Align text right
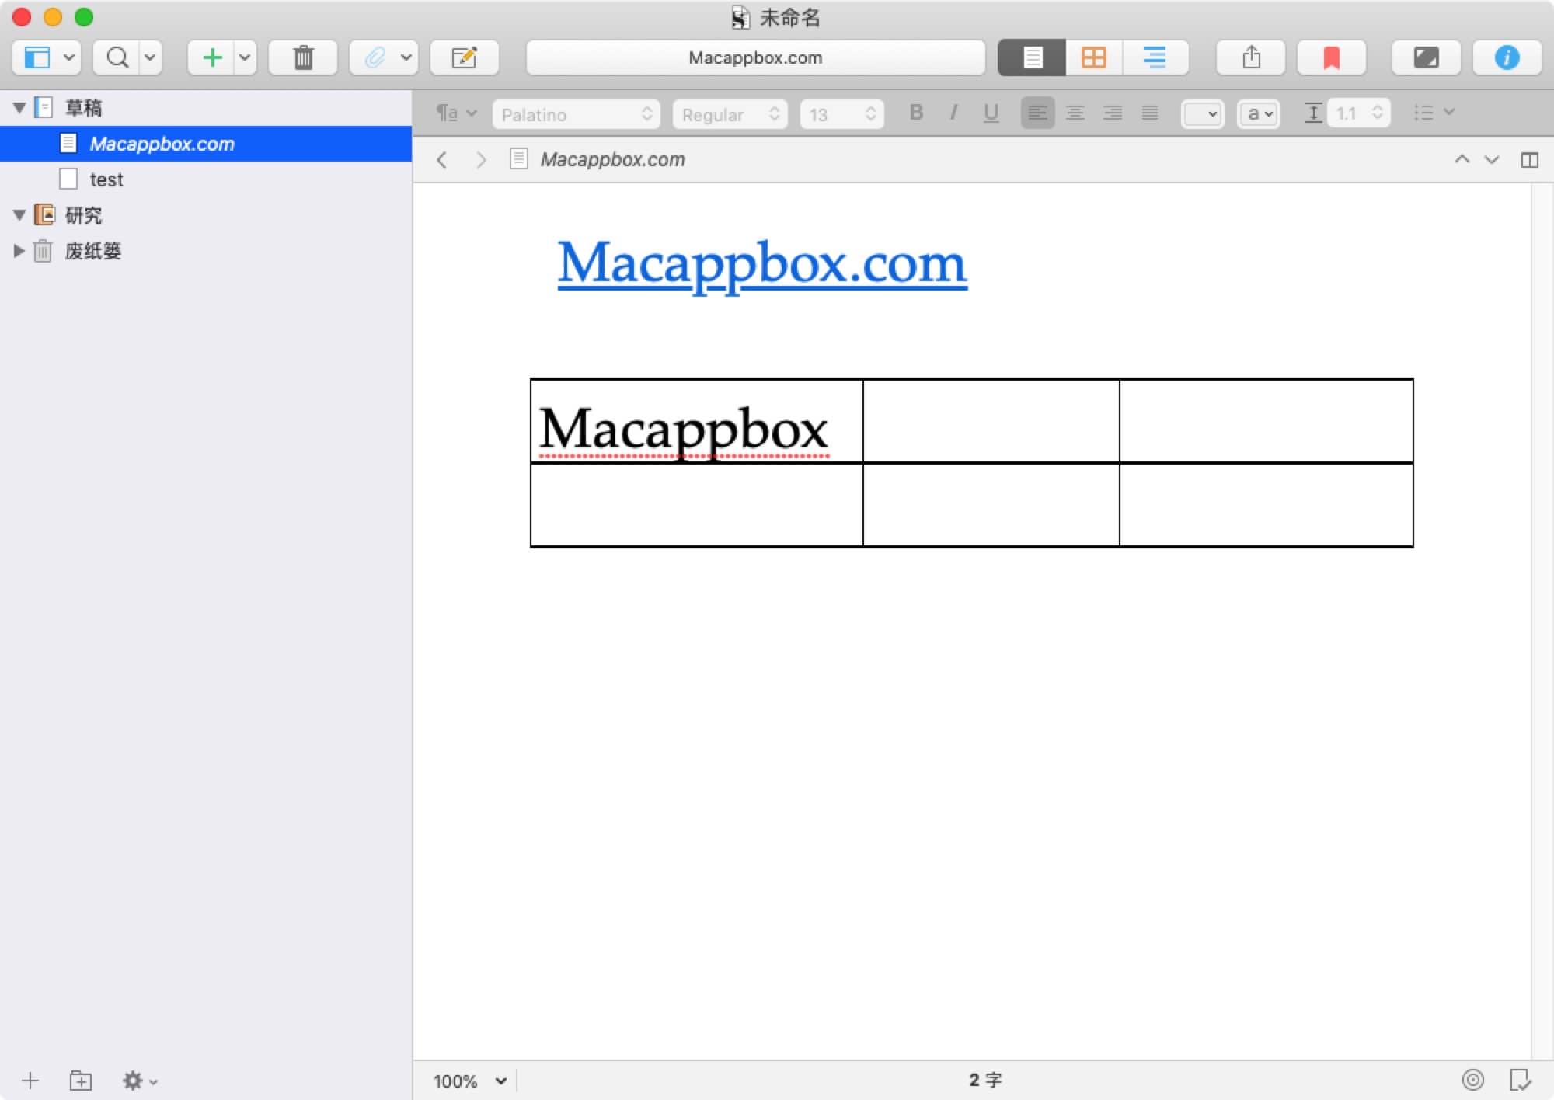Screen dimensions: 1554x1100 tap(1113, 113)
